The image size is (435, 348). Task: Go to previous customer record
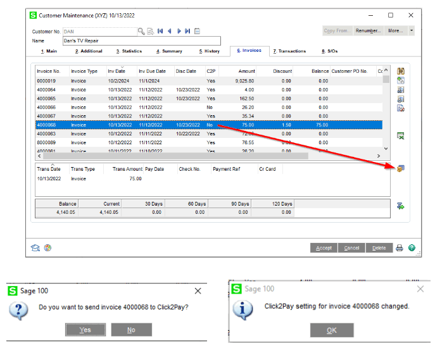(169, 31)
